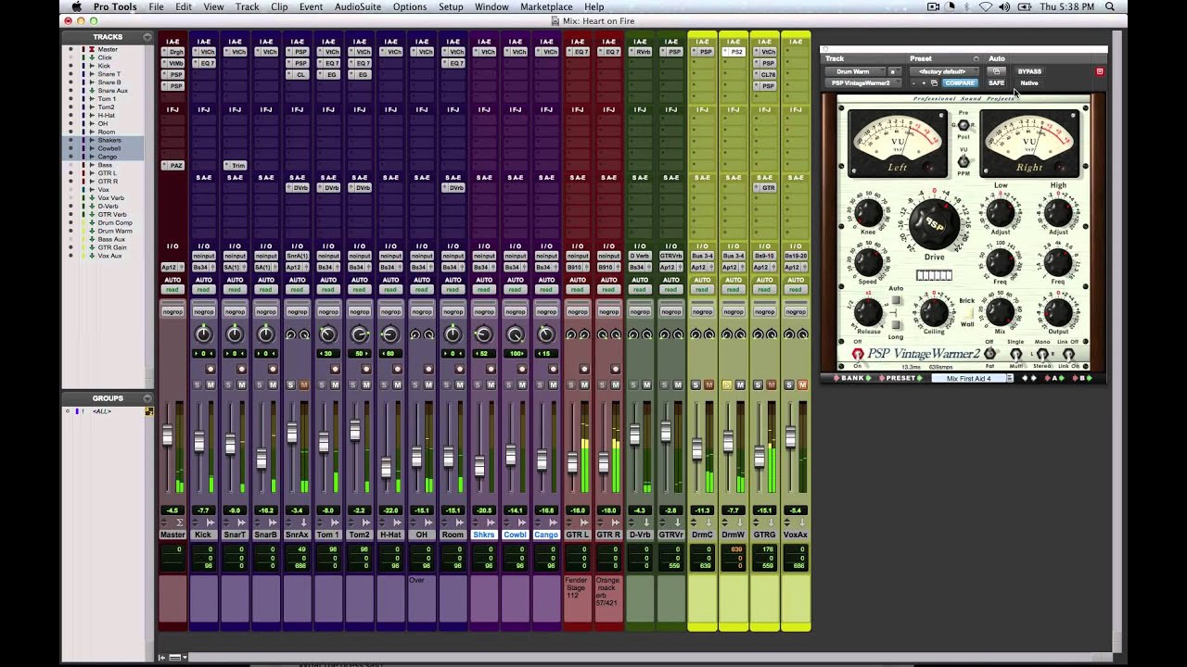Click the Wi-Fi icon in menu bar
The height and width of the screenshot is (667, 1187).
[x=986, y=6]
